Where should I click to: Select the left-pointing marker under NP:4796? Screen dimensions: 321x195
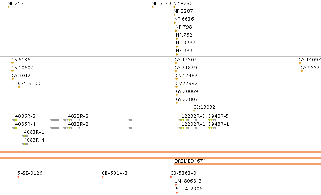[x=174, y=7]
